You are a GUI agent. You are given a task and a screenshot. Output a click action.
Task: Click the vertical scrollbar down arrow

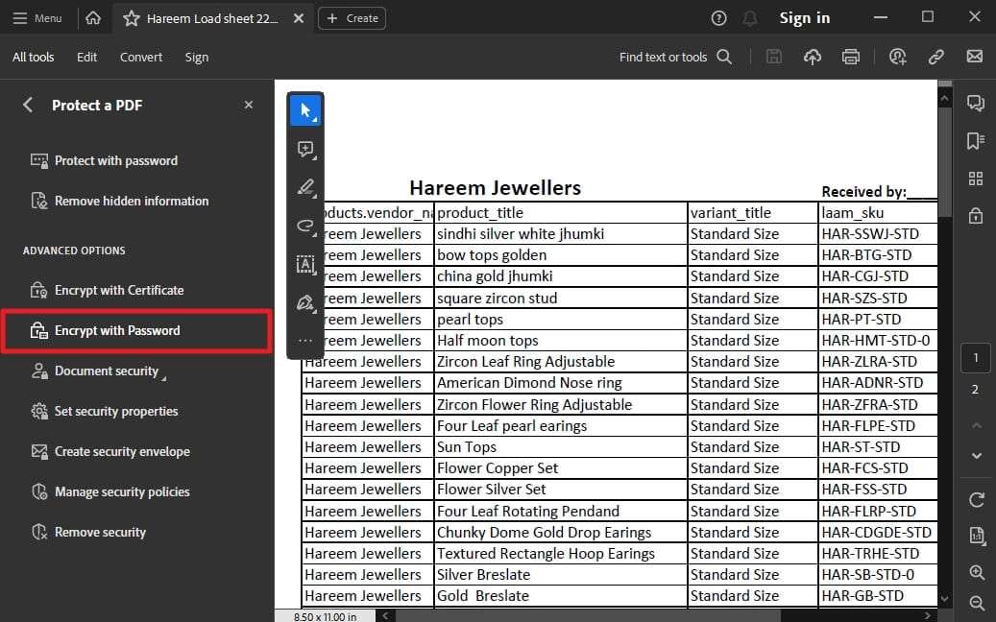point(944,599)
